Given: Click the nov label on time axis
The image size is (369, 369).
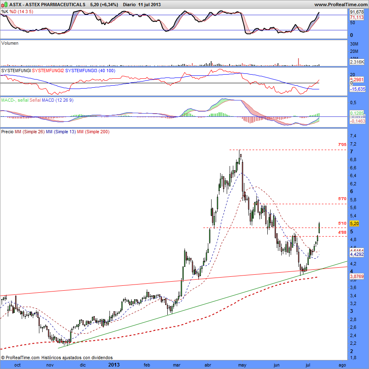Looking at the screenshot, I should (50, 365).
